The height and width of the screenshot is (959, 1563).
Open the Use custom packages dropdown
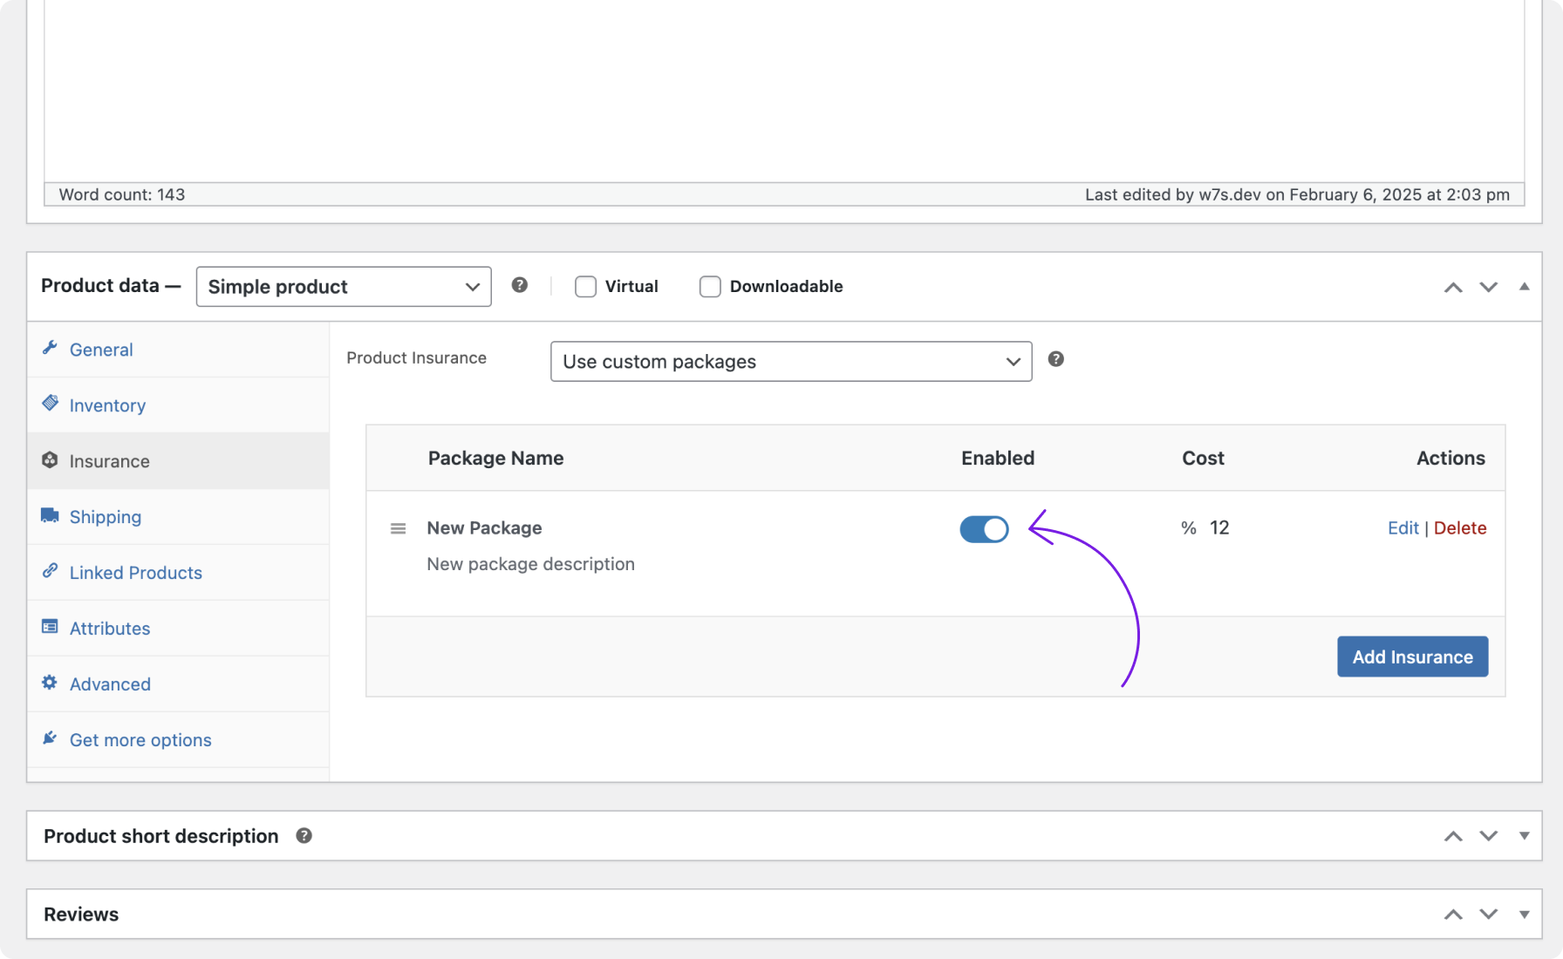[x=789, y=361]
